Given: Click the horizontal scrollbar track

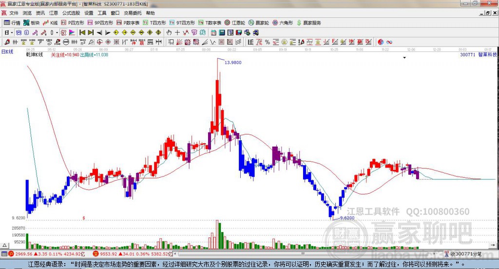Looking at the screenshot, I should [303, 254].
